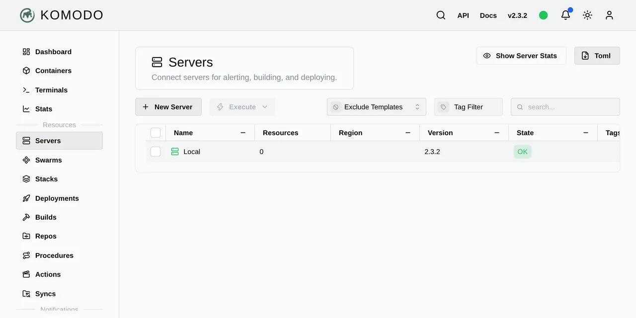Tick the select-all checkbox in the table header
This screenshot has height=318, width=636.
pos(156,133)
